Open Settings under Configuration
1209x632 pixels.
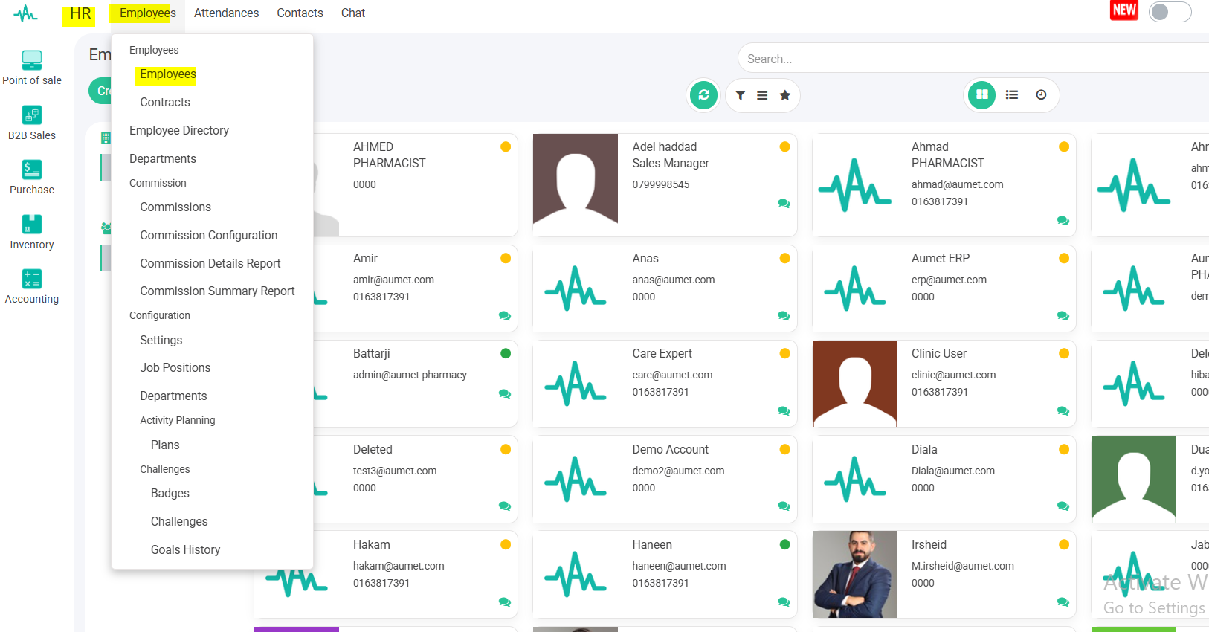click(x=161, y=341)
